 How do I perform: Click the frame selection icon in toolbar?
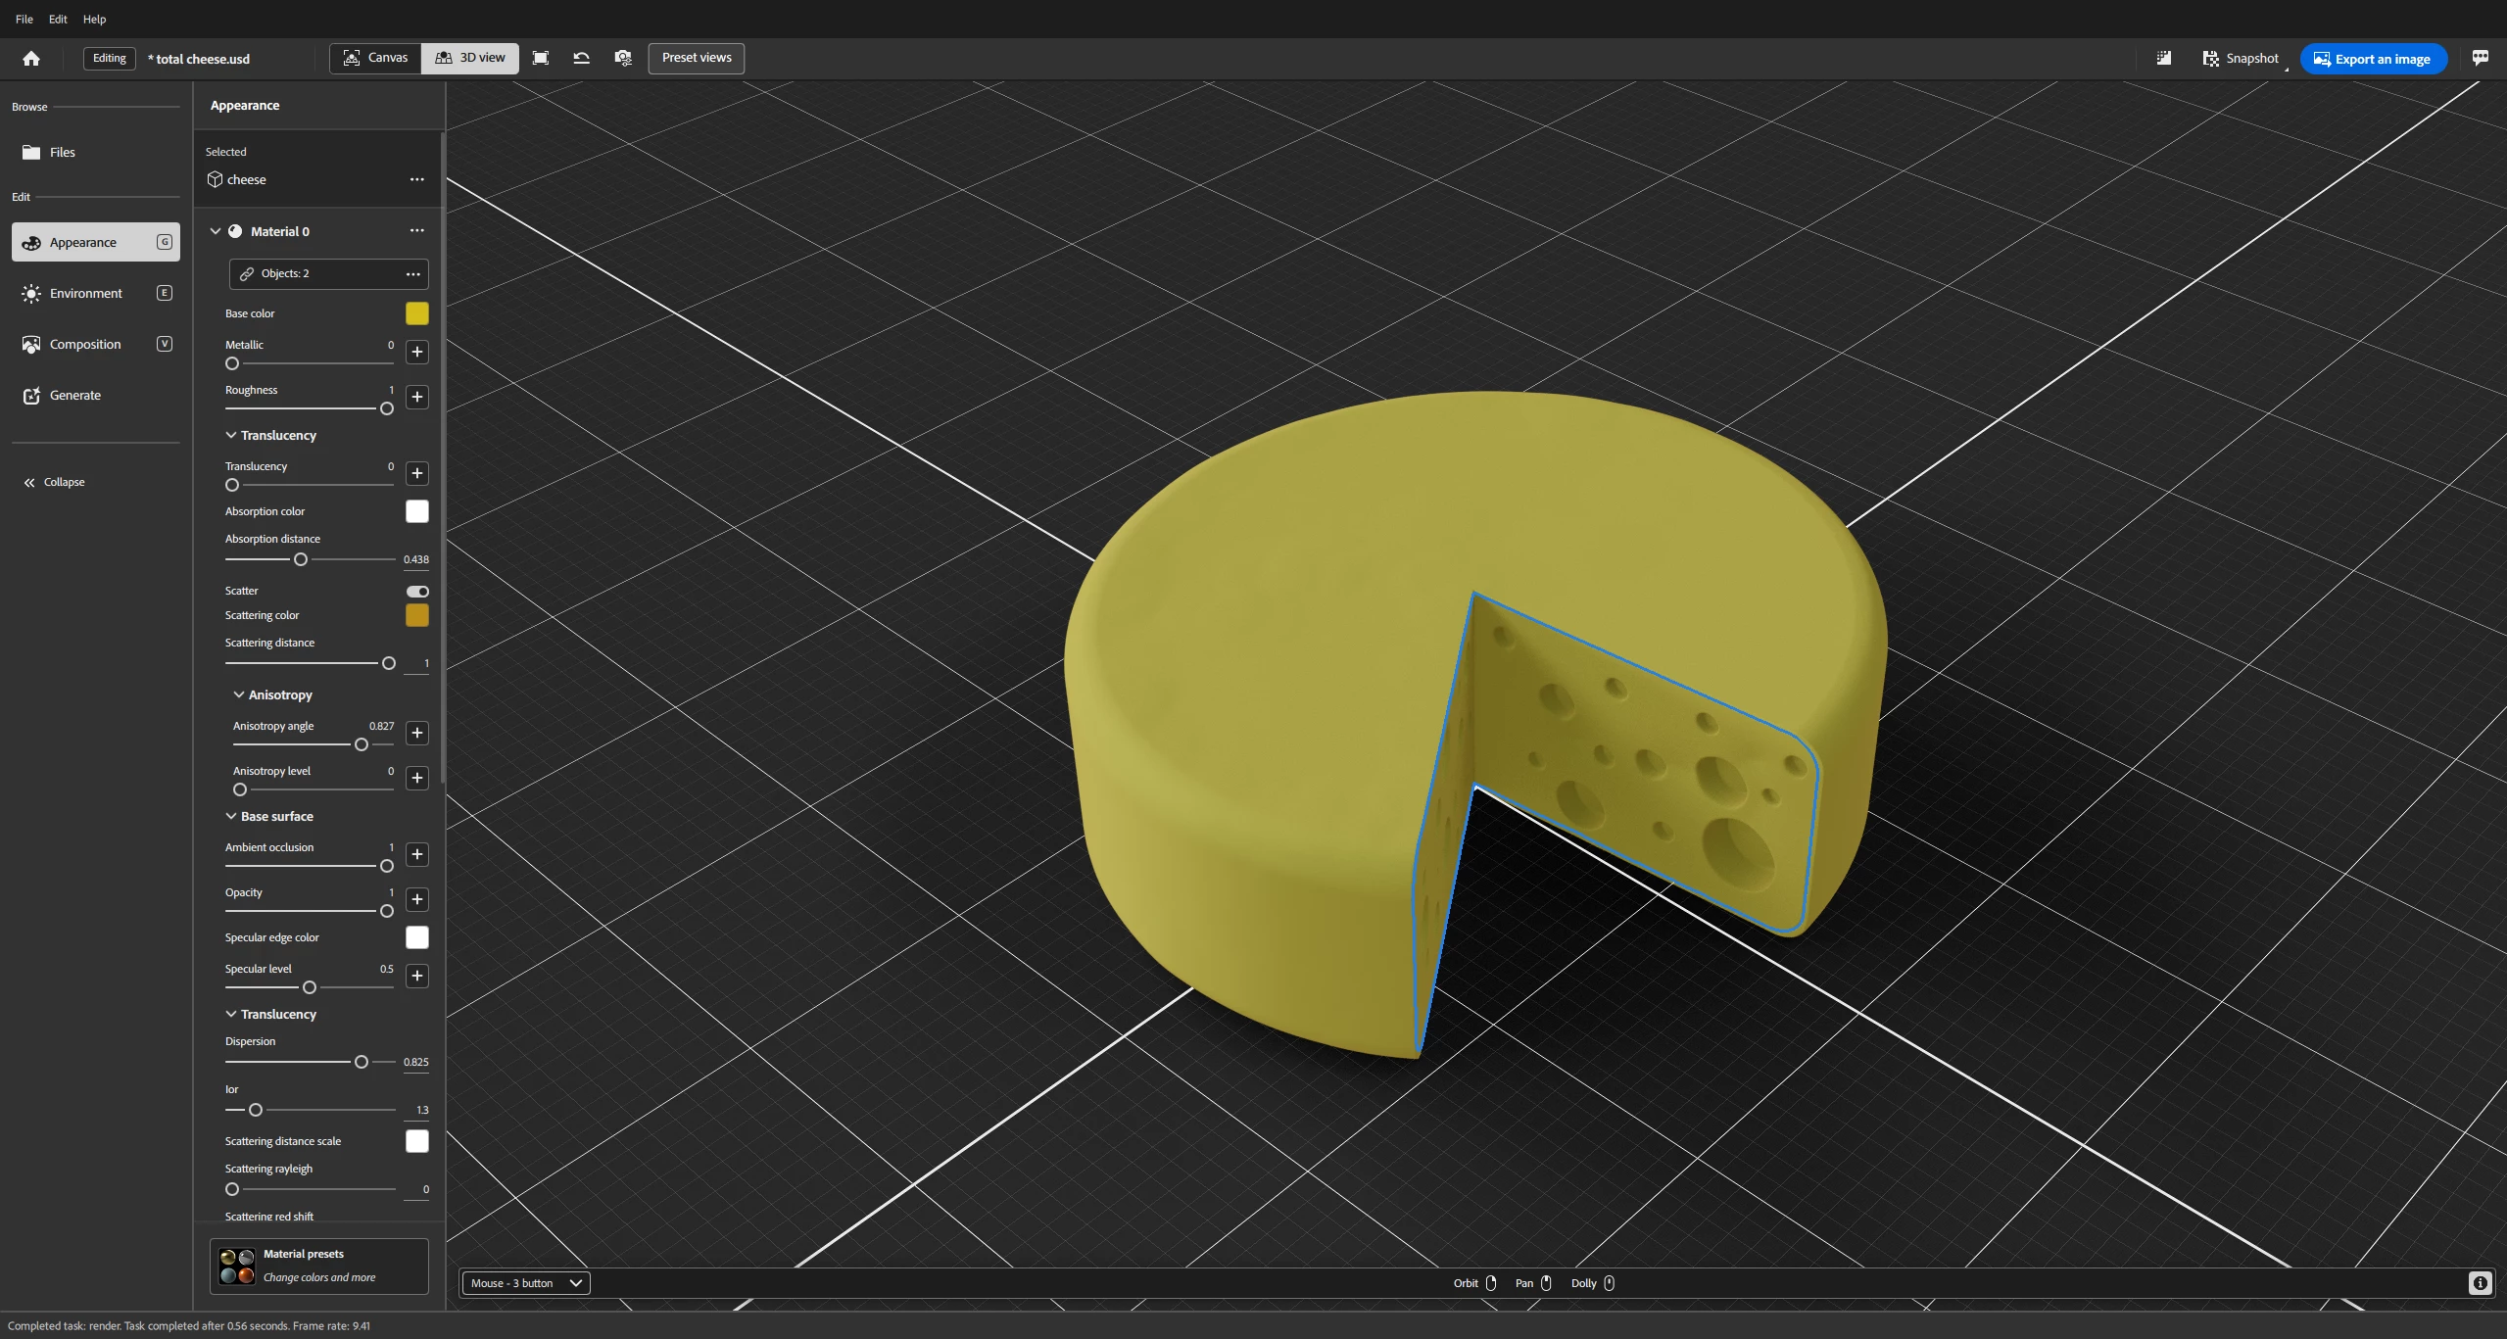pyautogui.click(x=540, y=58)
